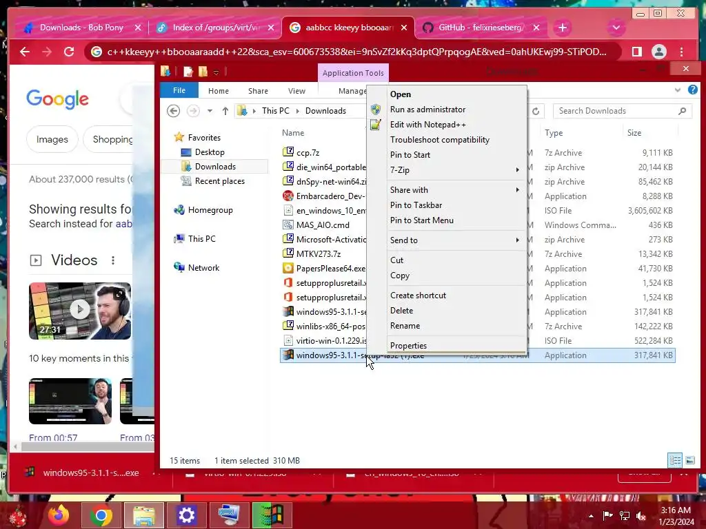Refresh the Downloads folder view
This screenshot has width=706, height=529.
pyautogui.click(x=536, y=111)
